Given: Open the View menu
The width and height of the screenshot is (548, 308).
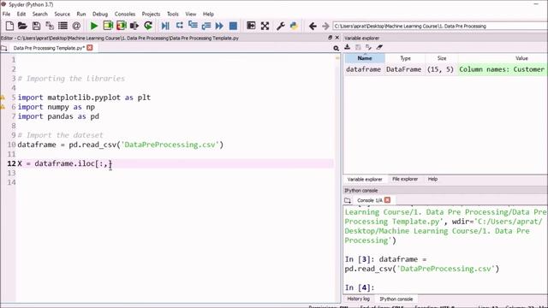Looking at the screenshot, I should (x=190, y=14).
